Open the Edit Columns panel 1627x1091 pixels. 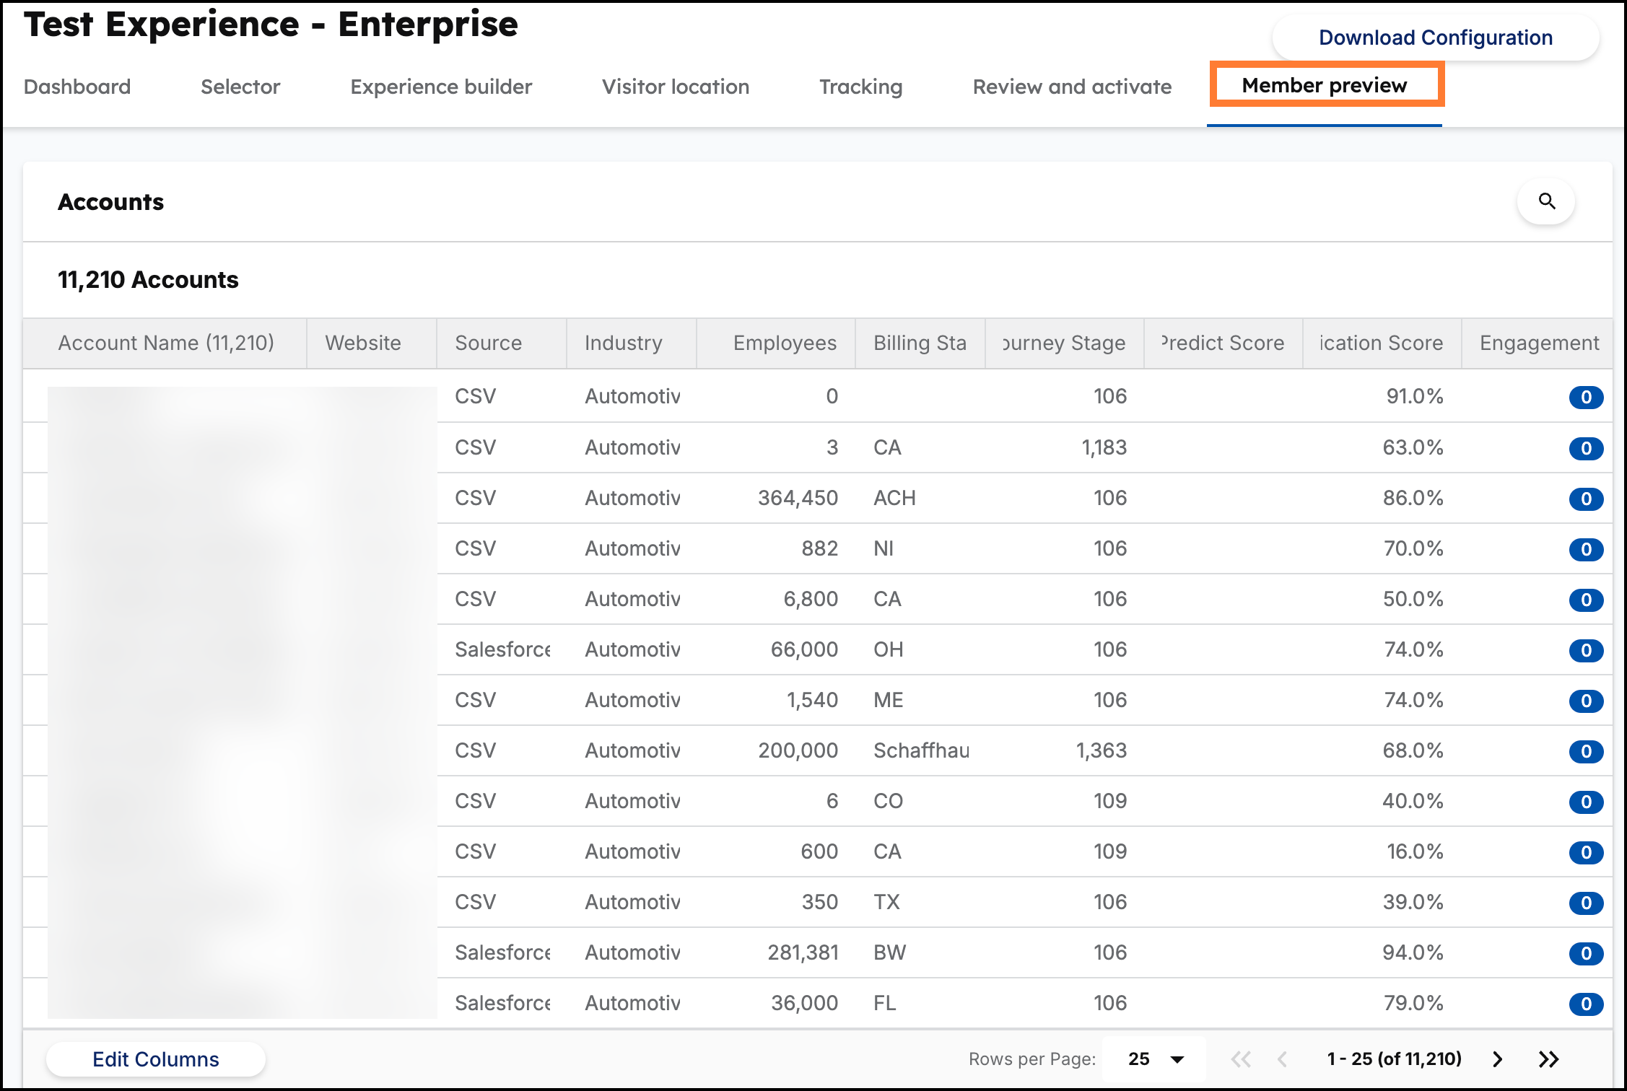155,1059
